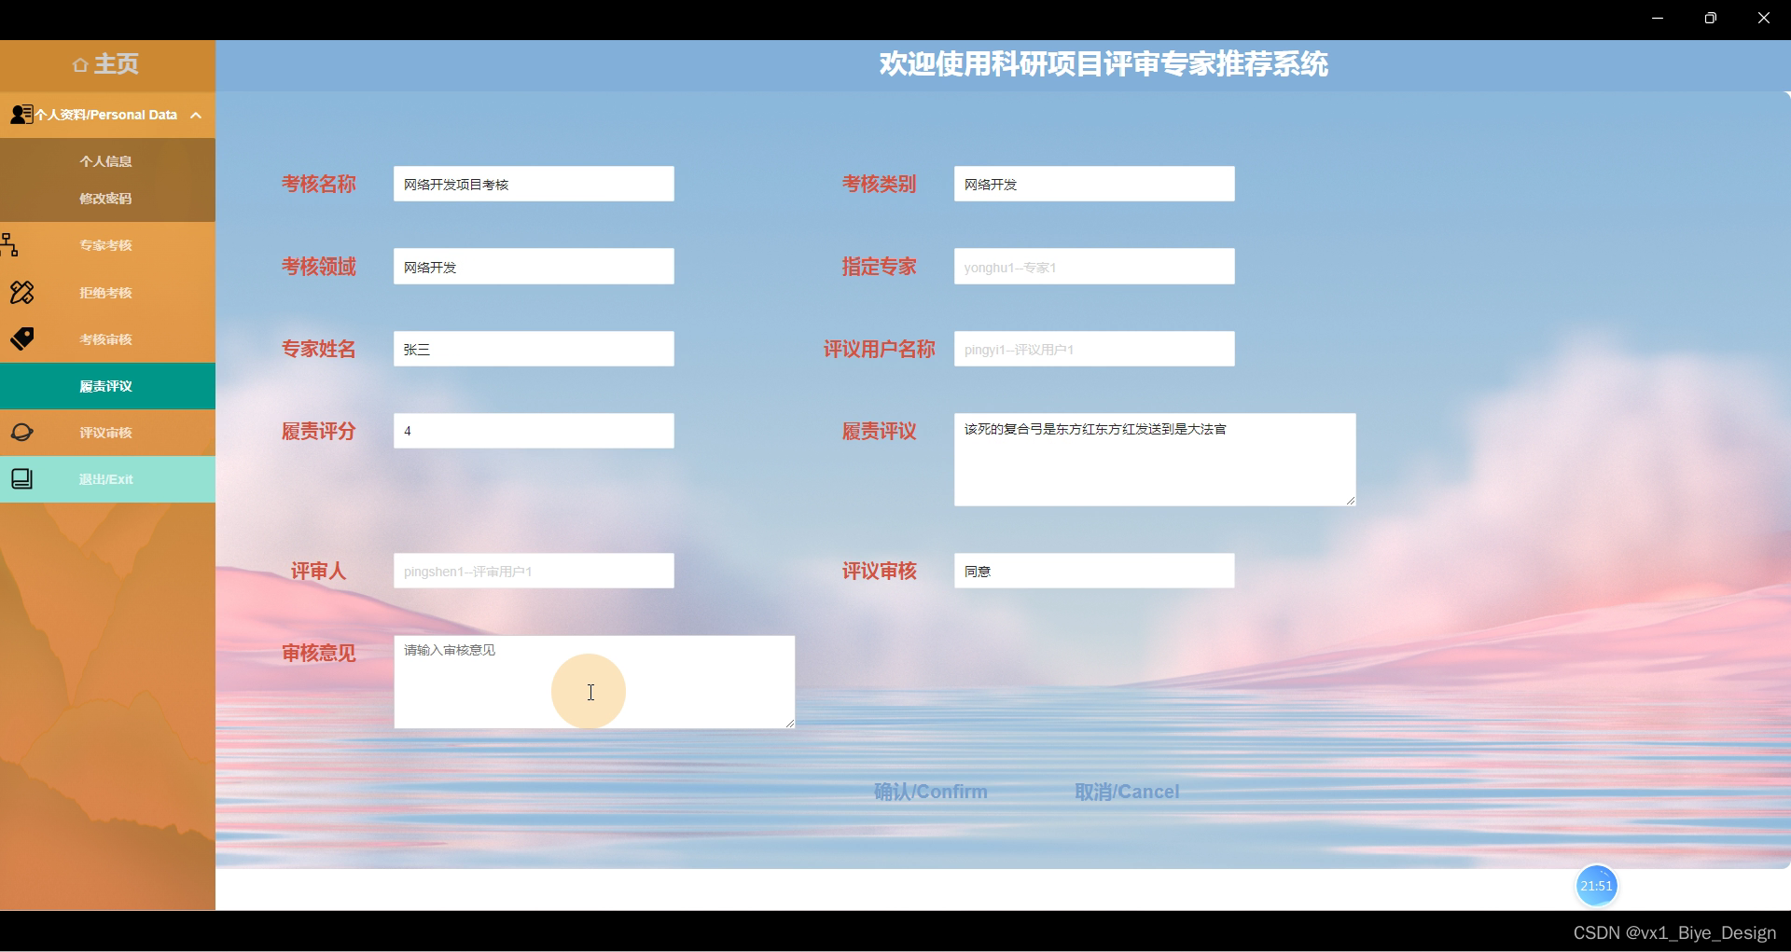
Task: Minimize the application window
Action: pyautogui.click(x=1658, y=18)
